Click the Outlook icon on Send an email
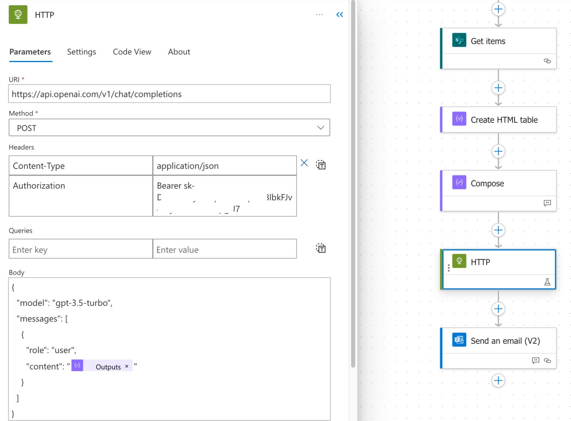The height and width of the screenshot is (421, 571). coord(459,340)
